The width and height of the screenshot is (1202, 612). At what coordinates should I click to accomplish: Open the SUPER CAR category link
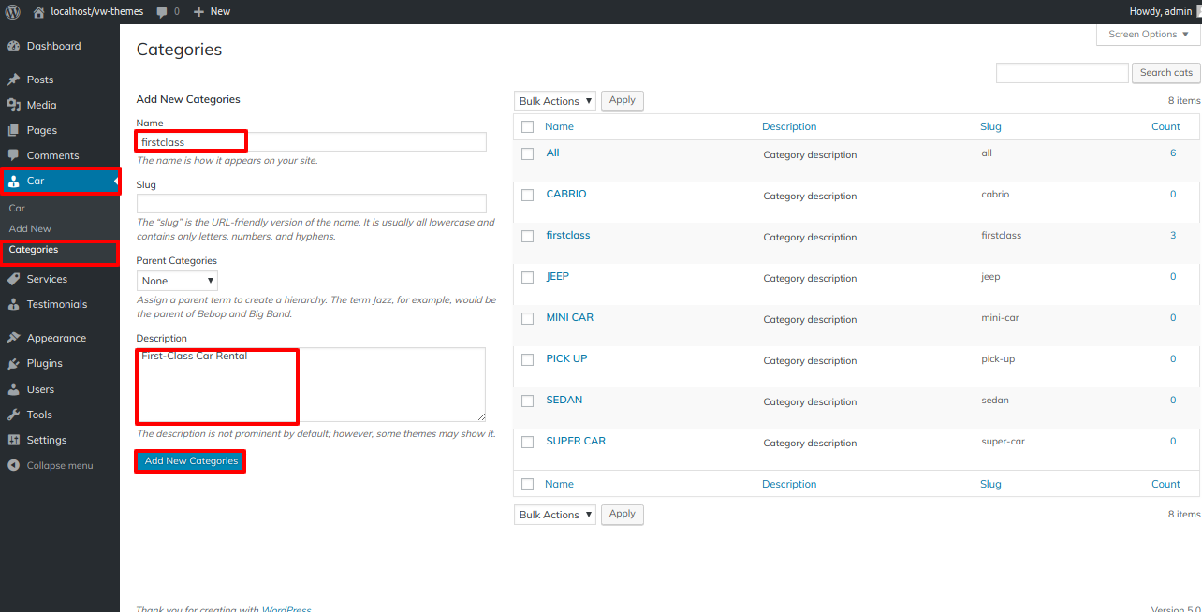(576, 441)
